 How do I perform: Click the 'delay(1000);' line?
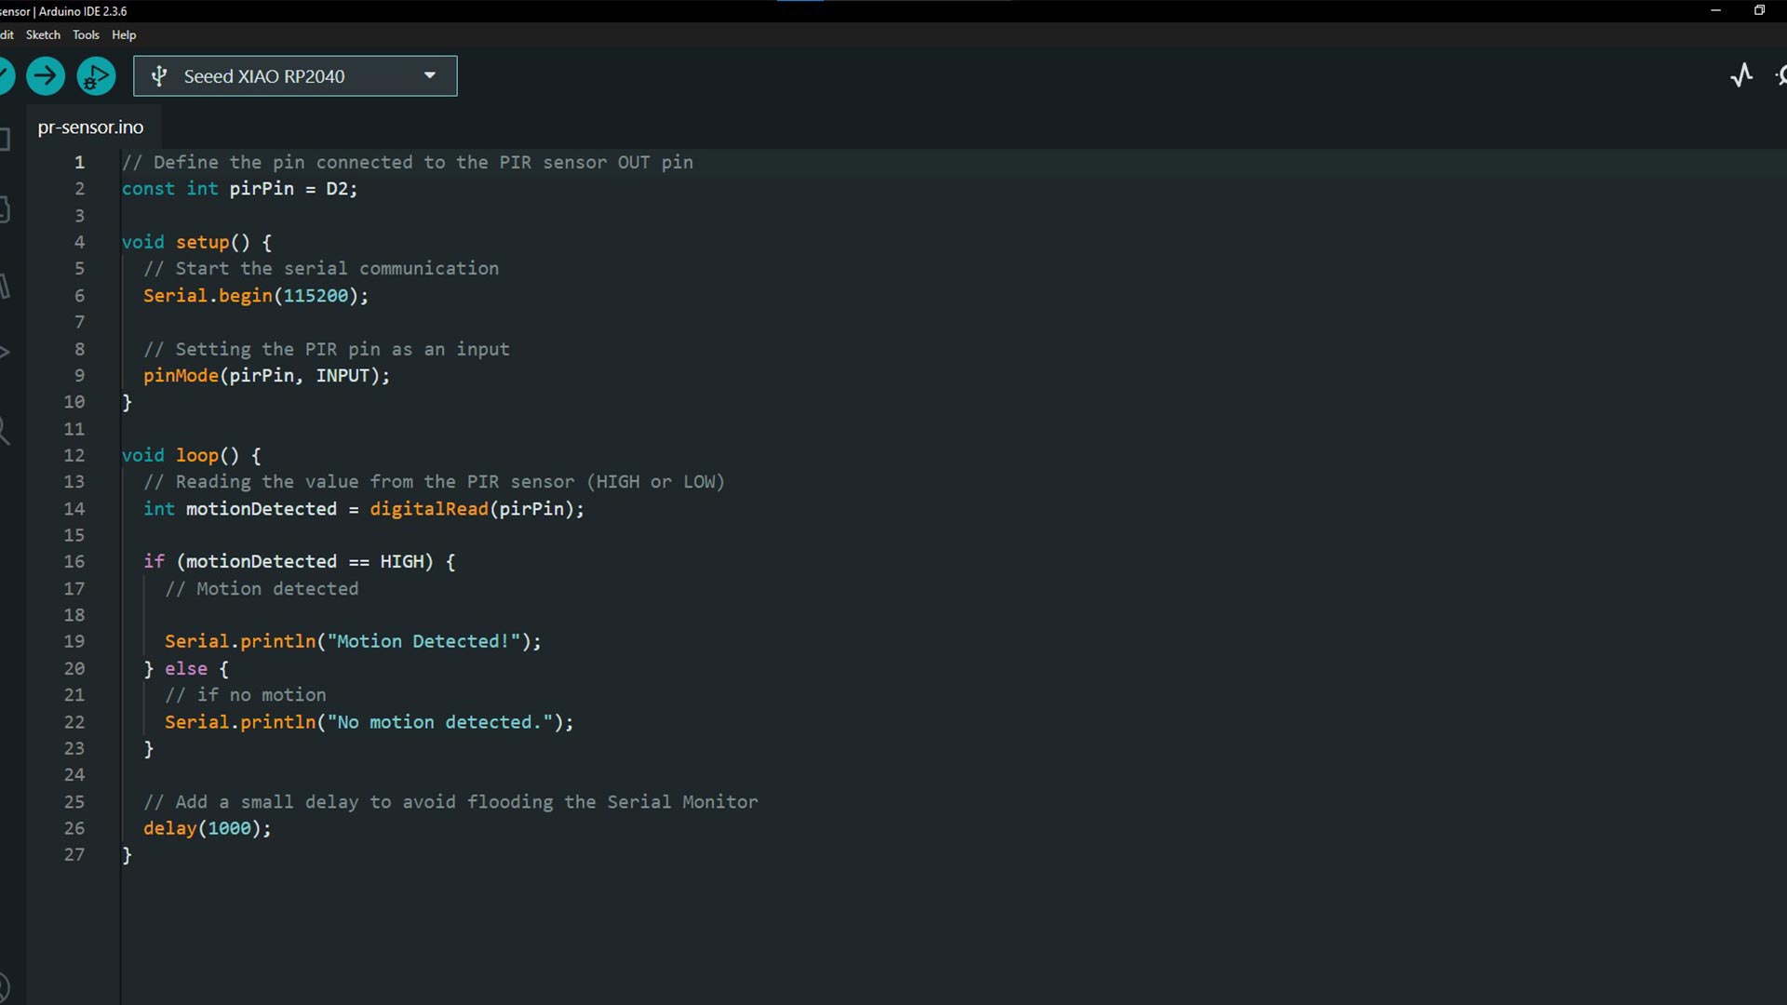pos(208,828)
